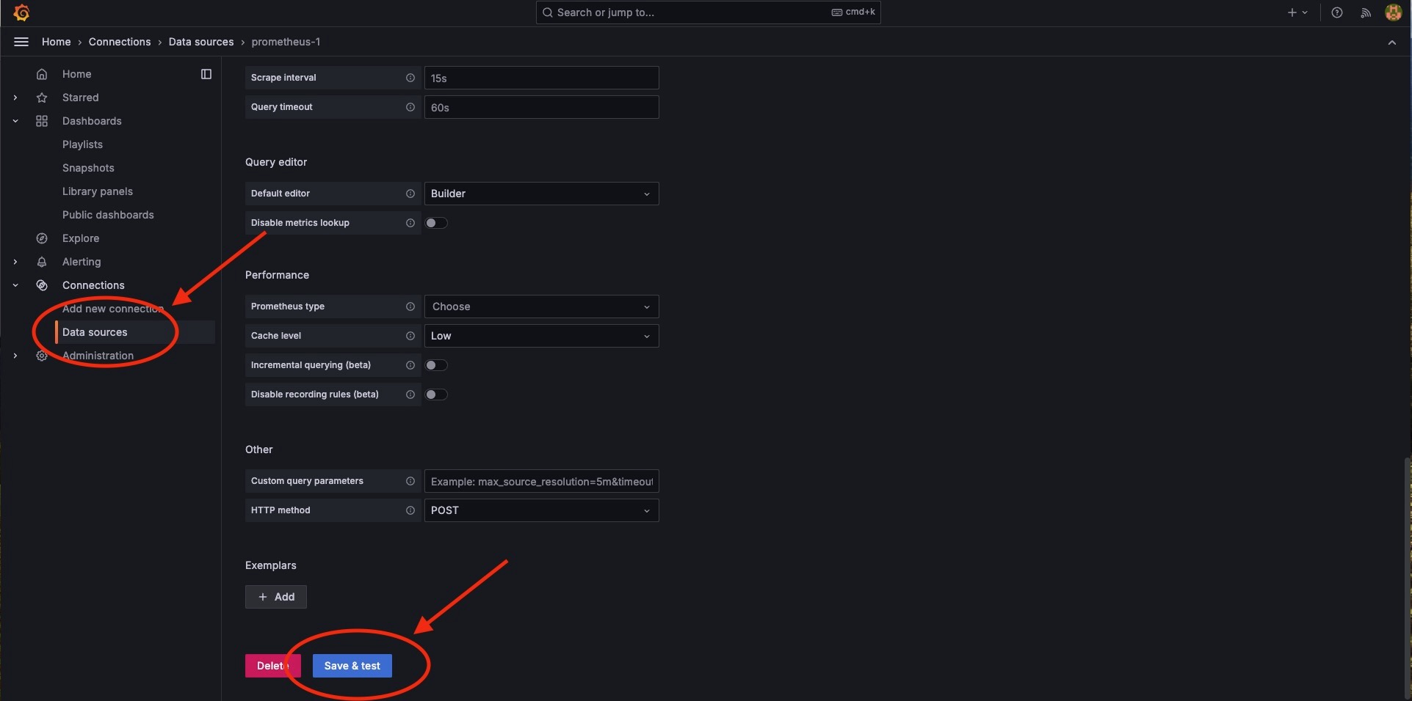Click the page vertical scrollbar
This screenshot has width=1412, height=701.
1408,578
